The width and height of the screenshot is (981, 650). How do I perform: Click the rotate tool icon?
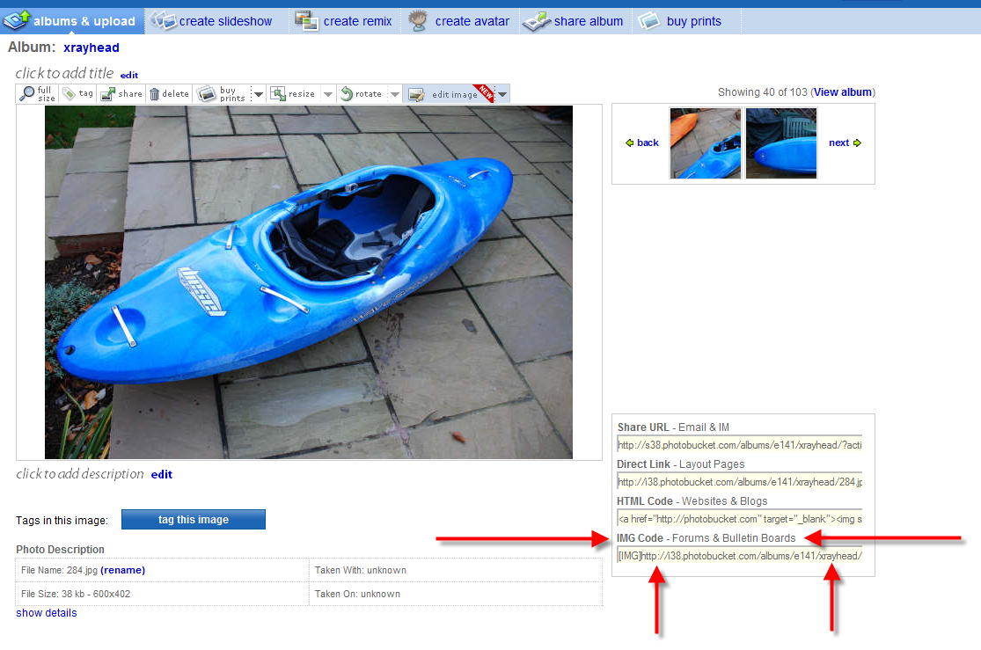[348, 94]
